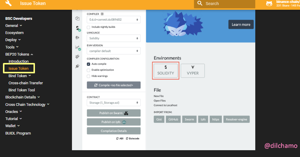Enable optimization checkbox
Screen dimensions: 300x157
point(88,70)
